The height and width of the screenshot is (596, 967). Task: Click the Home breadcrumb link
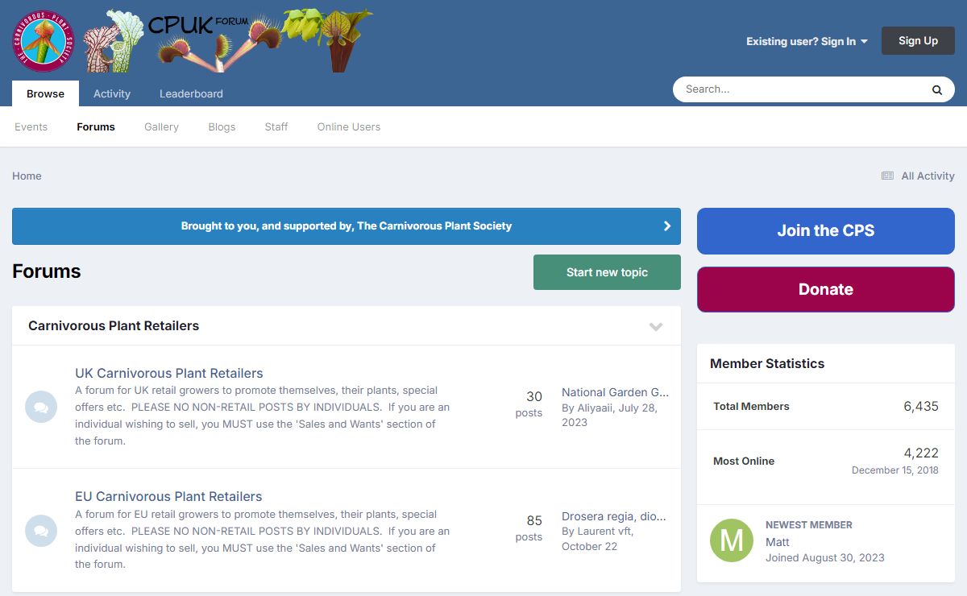click(27, 176)
